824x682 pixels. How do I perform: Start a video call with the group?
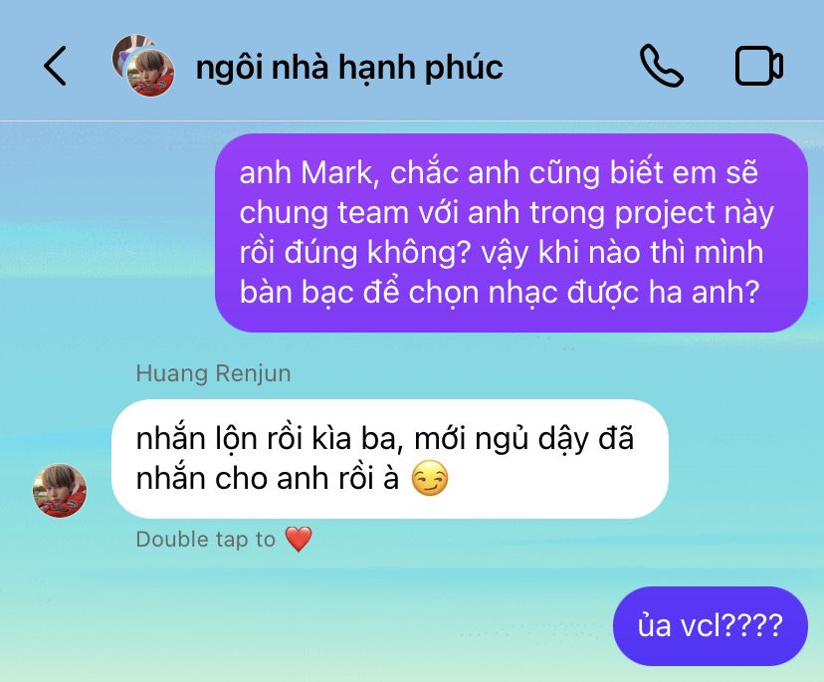(758, 66)
